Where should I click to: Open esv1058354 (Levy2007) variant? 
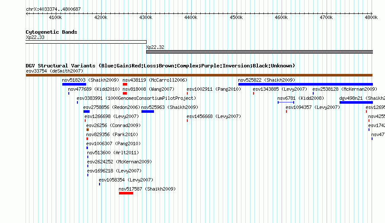(126, 180)
